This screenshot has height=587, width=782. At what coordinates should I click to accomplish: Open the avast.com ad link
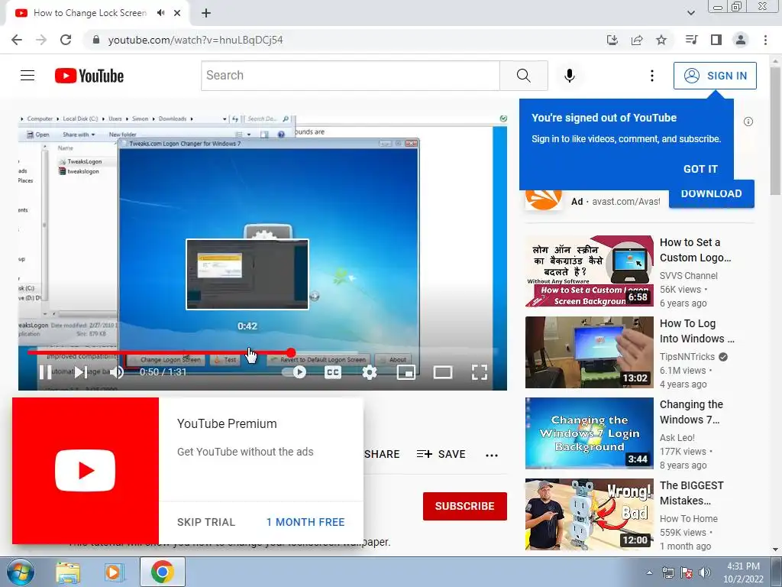point(626,202)
